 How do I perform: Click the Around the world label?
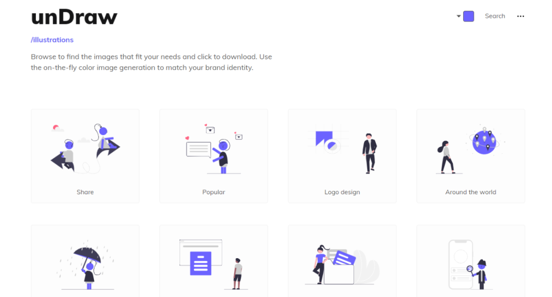tap(471, 192)
